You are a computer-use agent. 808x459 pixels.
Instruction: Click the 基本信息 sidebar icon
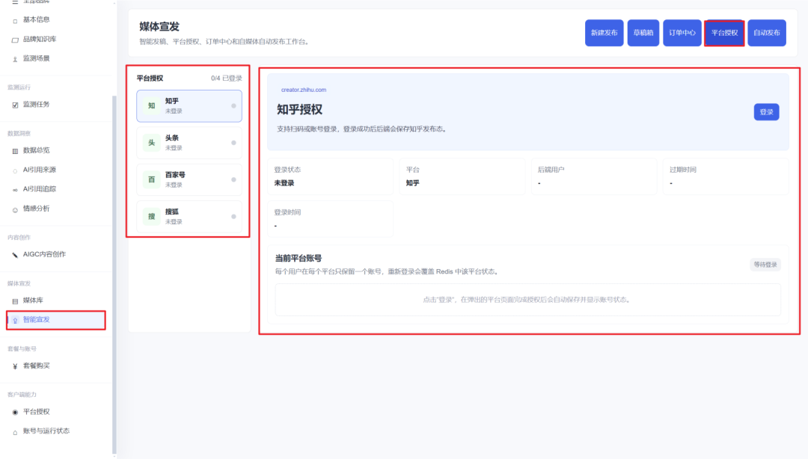(15, 21)
